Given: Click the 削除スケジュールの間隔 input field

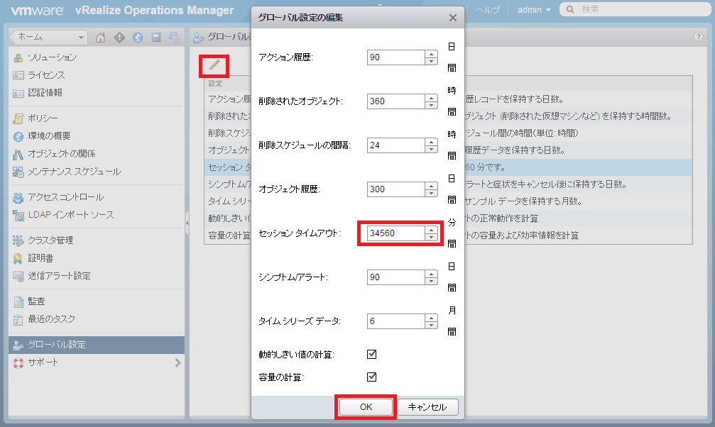Looking at the screenshot, I should point(396,145).
